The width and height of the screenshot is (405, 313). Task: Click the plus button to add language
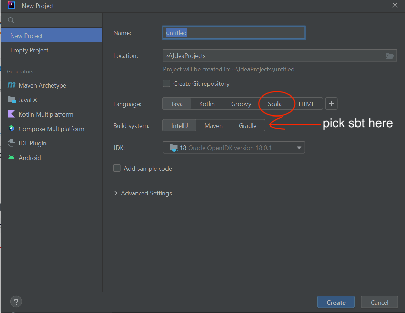coord(331,103)
